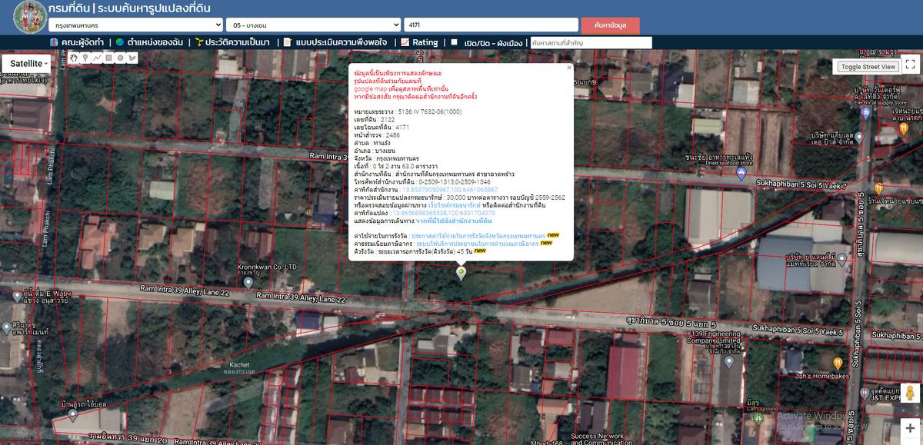The height and width of the screenshot is (445, 923).
Task: Click the ค้นหาข้อมูล search button
Action: [x=610, y=25]
